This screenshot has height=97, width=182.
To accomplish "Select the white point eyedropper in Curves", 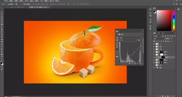I will 117,47.
